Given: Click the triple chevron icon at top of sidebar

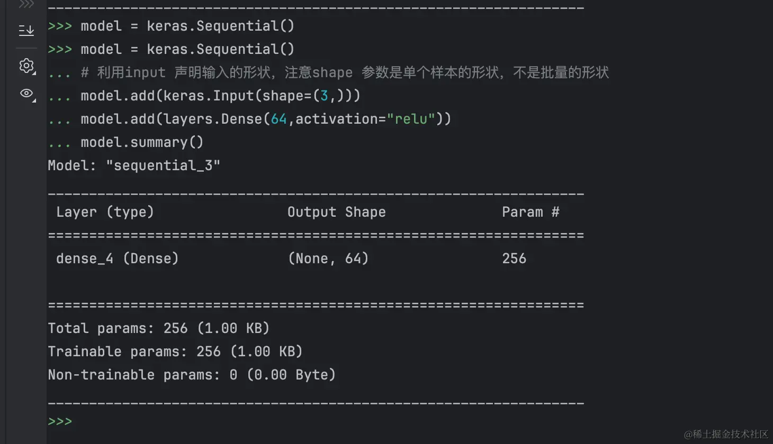Looking at the screenshot, I should [x=26, y=5].
